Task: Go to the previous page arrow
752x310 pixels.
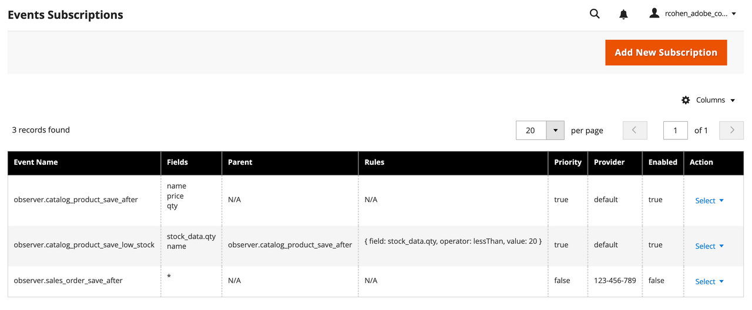Action: click(x=634, y=130)
